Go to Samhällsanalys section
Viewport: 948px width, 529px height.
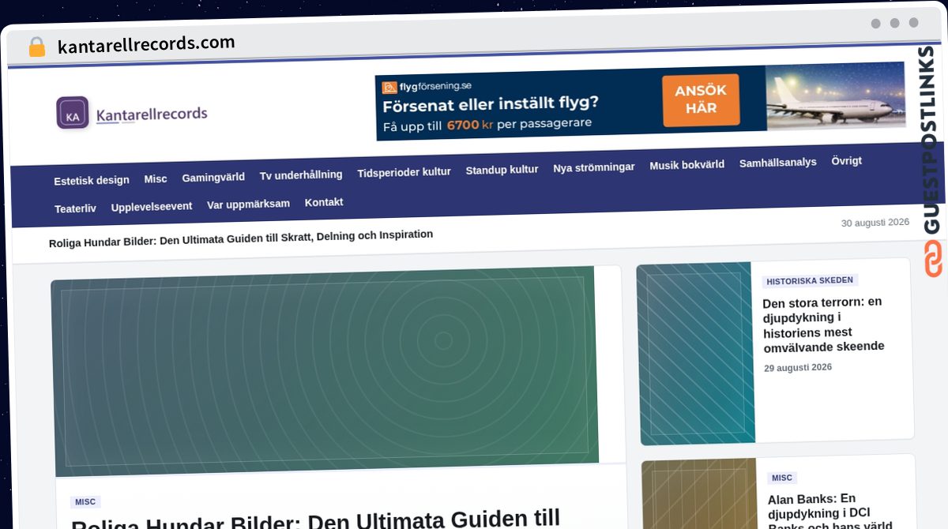tap(778, 163)
